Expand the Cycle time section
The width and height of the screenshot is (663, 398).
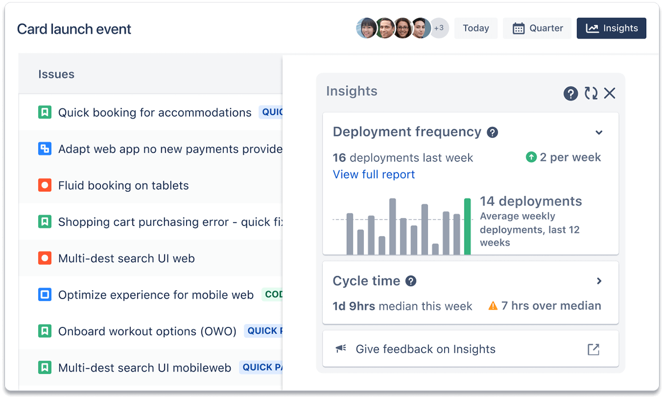(599, 280)
